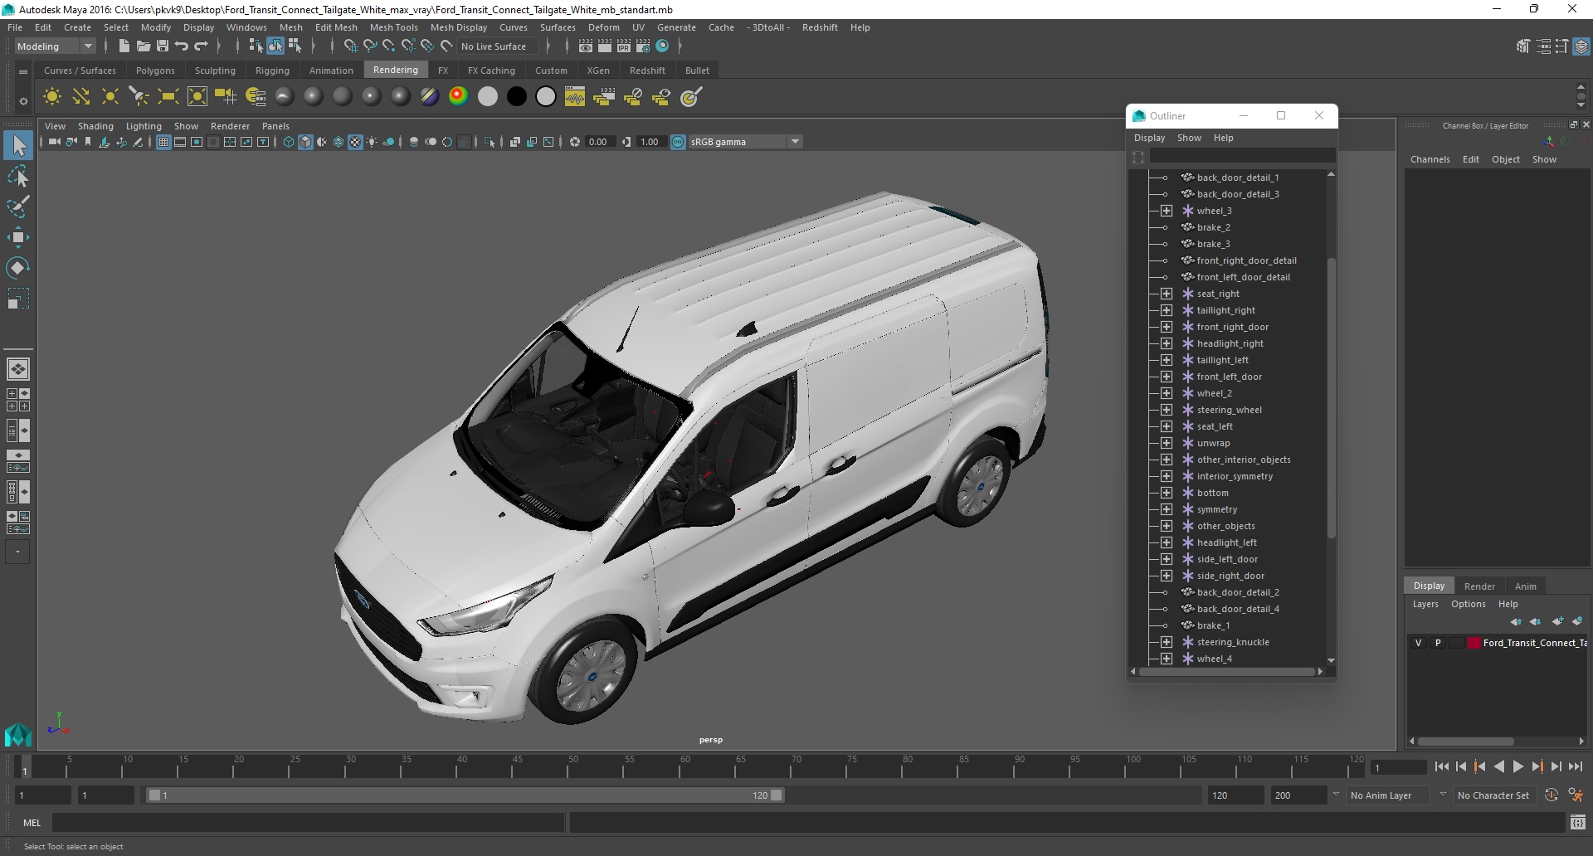Open Render Settings icon
Viewport: 1593px width, 856px height.
coord(643,46)
